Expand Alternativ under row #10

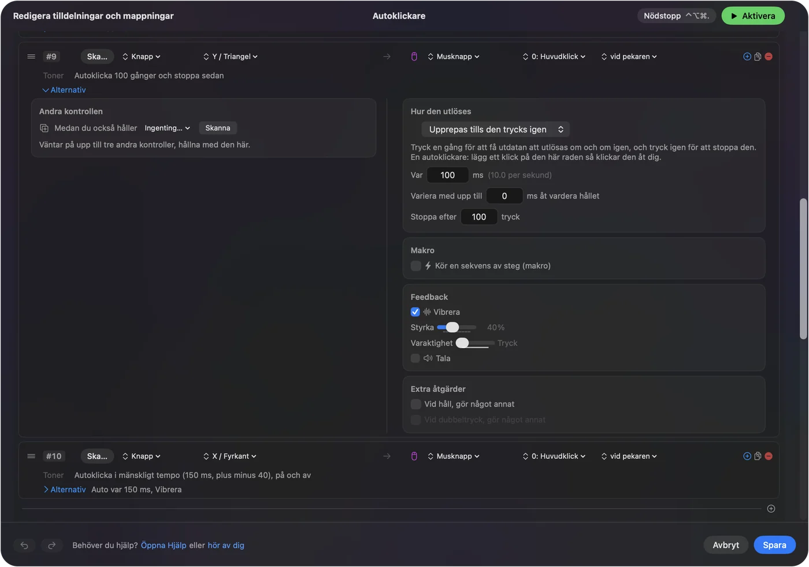(x=64, y=490)
